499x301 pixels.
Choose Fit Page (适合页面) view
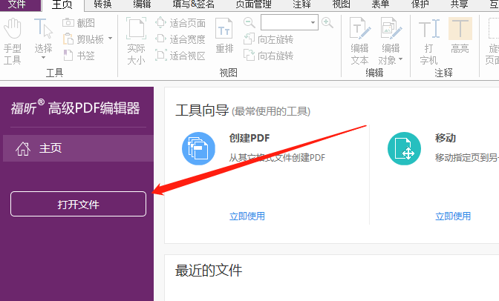click(x=180, y=23)
